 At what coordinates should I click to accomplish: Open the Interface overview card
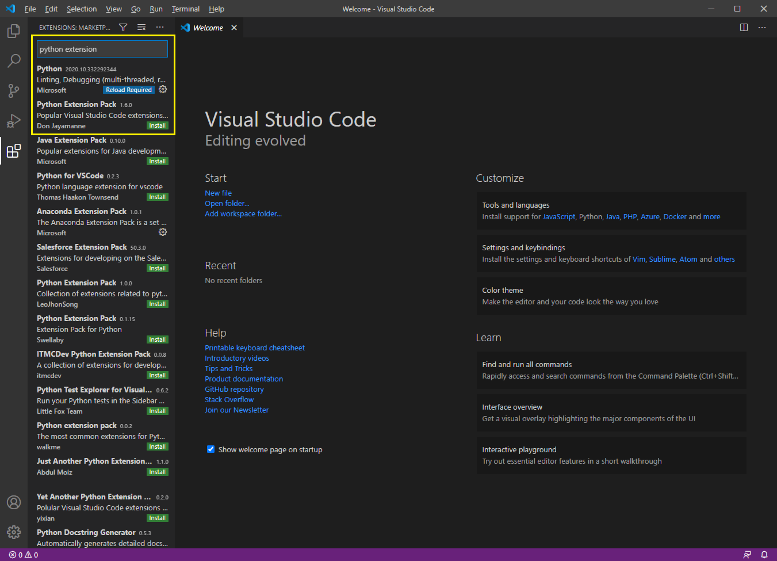pos(611,413)
